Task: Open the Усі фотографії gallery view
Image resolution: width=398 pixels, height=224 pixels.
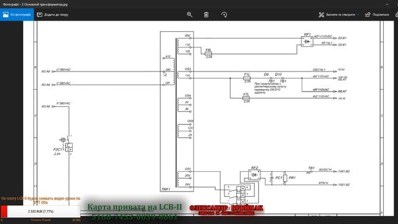Action: [x=17, y=14]
